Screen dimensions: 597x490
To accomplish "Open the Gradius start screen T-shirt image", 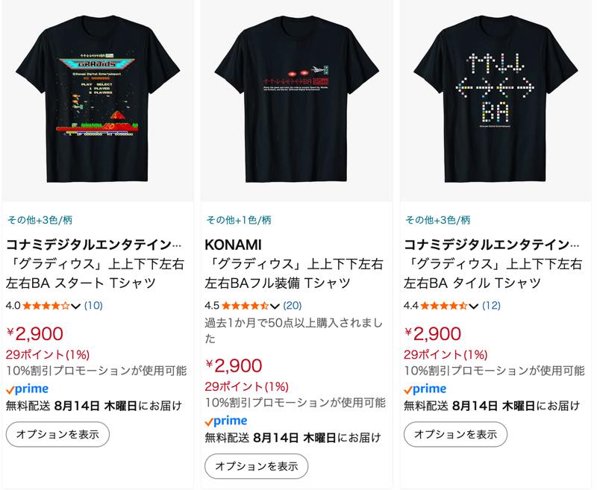I will click(x=98, y=99).
